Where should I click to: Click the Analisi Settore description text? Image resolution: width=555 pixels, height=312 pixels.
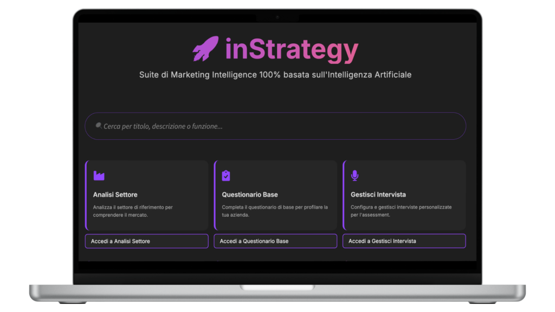click(132, 211)
